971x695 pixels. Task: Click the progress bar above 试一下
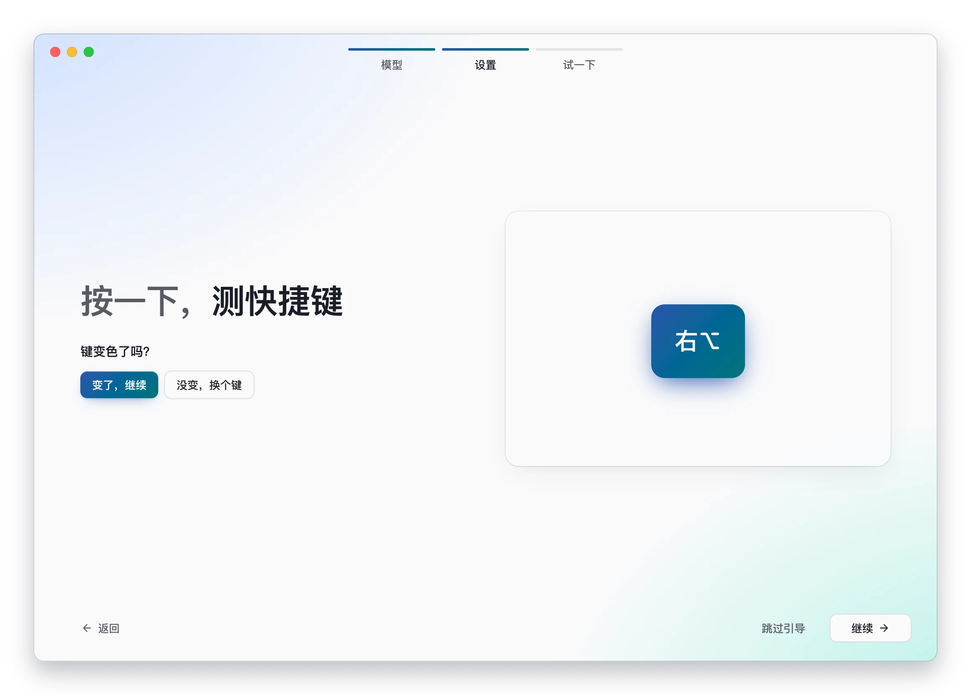(x=579, y=49)
